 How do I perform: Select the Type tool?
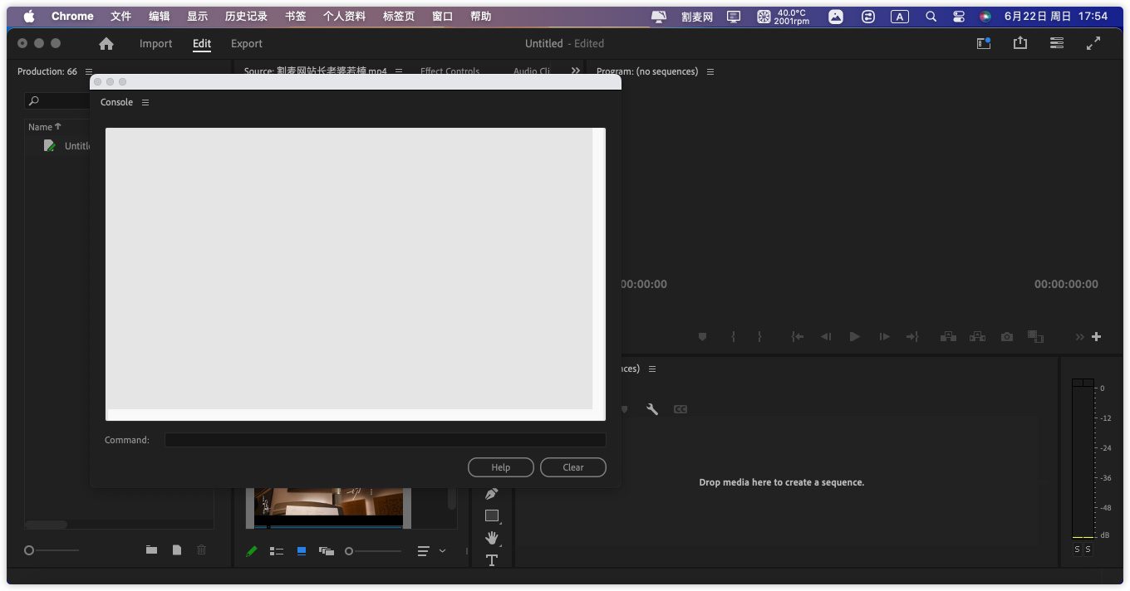point(491,560)
